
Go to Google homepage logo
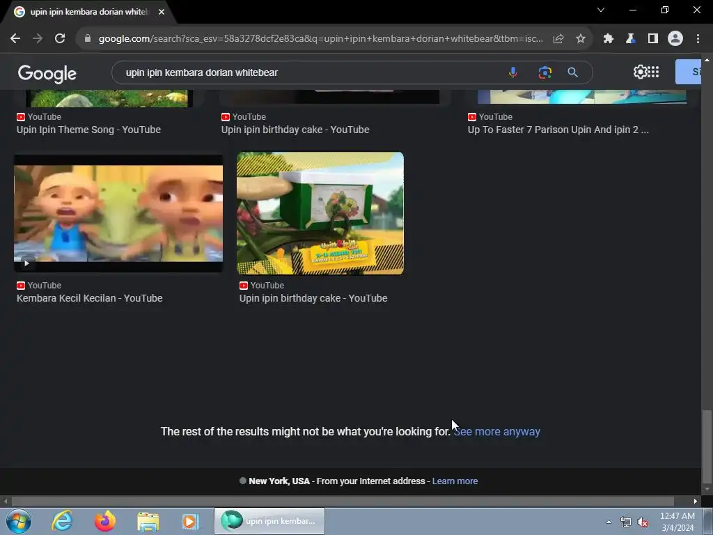coord(47,73)
